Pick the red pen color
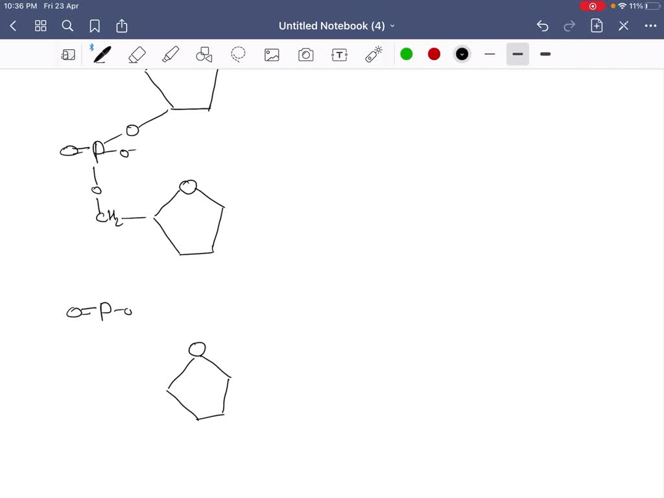Image resolution: width=664 pixels, height=498 pixels. click(x=434, y=54)
